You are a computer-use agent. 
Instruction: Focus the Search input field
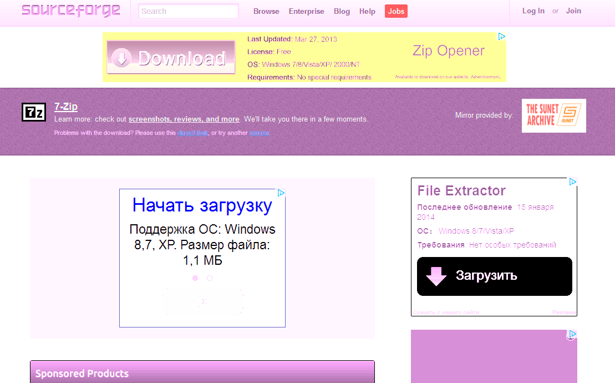[x=188, y=11]
